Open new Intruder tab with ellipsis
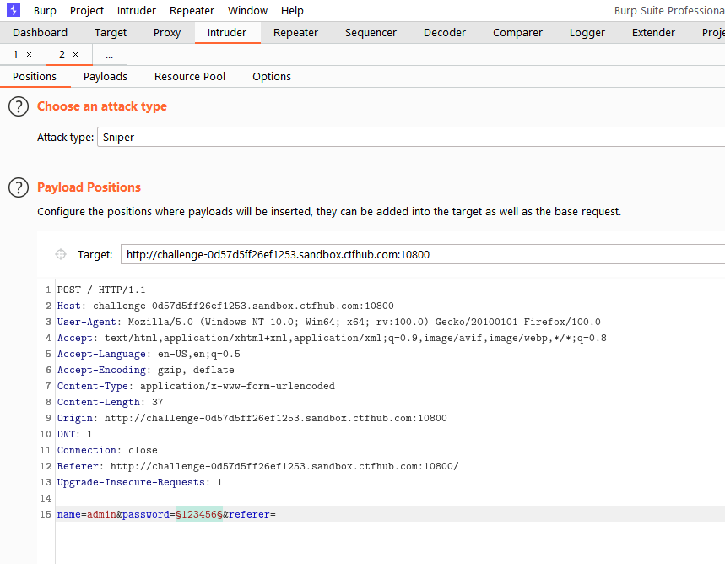The width and height of the screenshot is (725, 564). pos(109,55)
